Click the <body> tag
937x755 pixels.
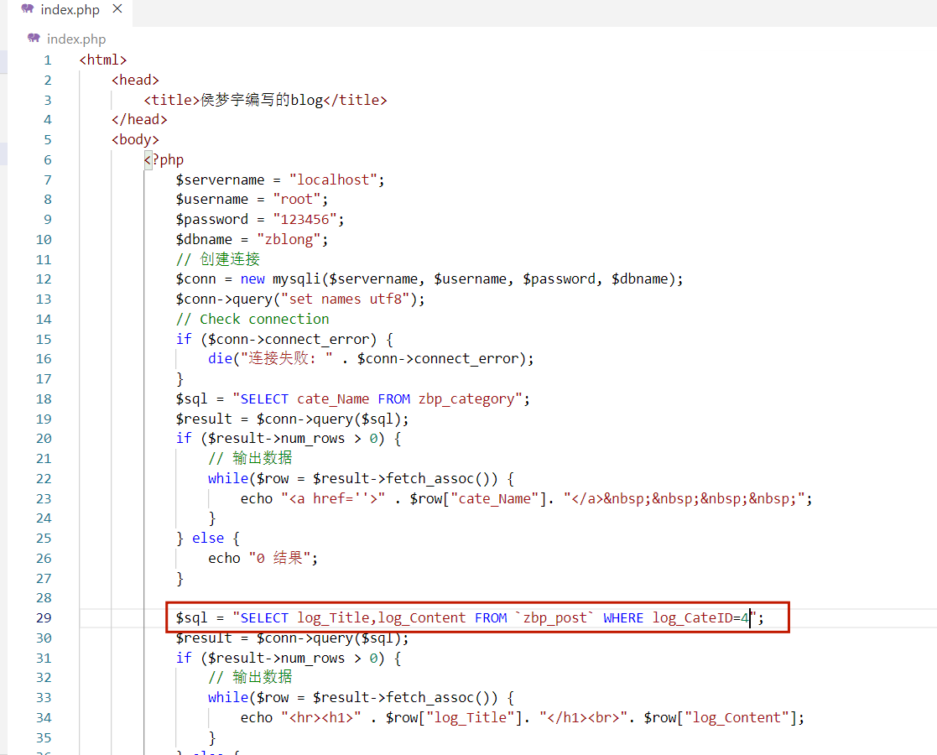pyautogui.click(x=136, y=140)
